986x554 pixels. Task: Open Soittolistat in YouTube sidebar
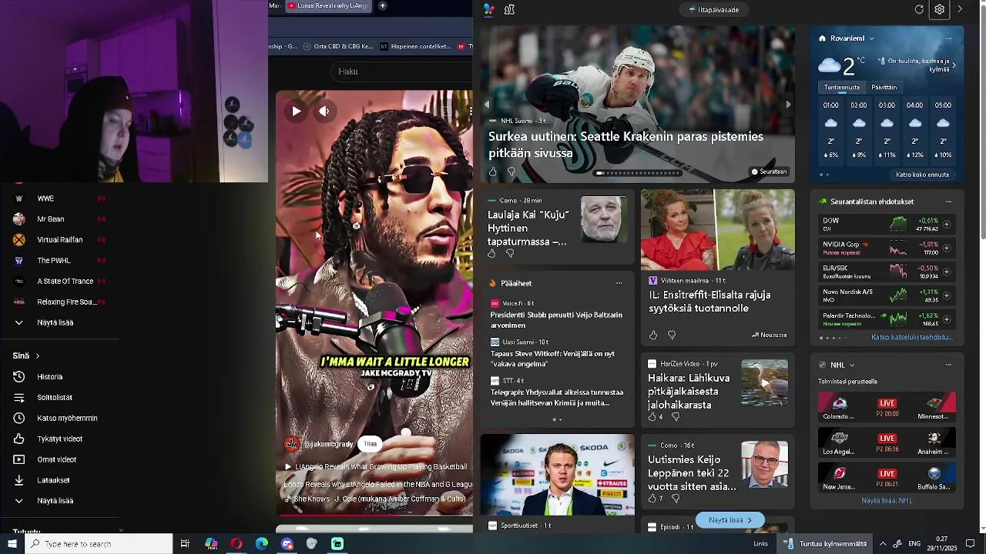tap(54, 398)
